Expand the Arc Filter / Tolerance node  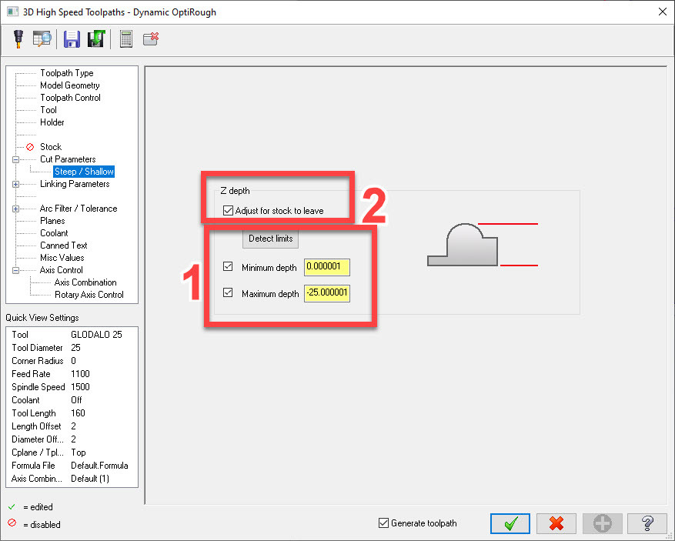tap(16, 209)
